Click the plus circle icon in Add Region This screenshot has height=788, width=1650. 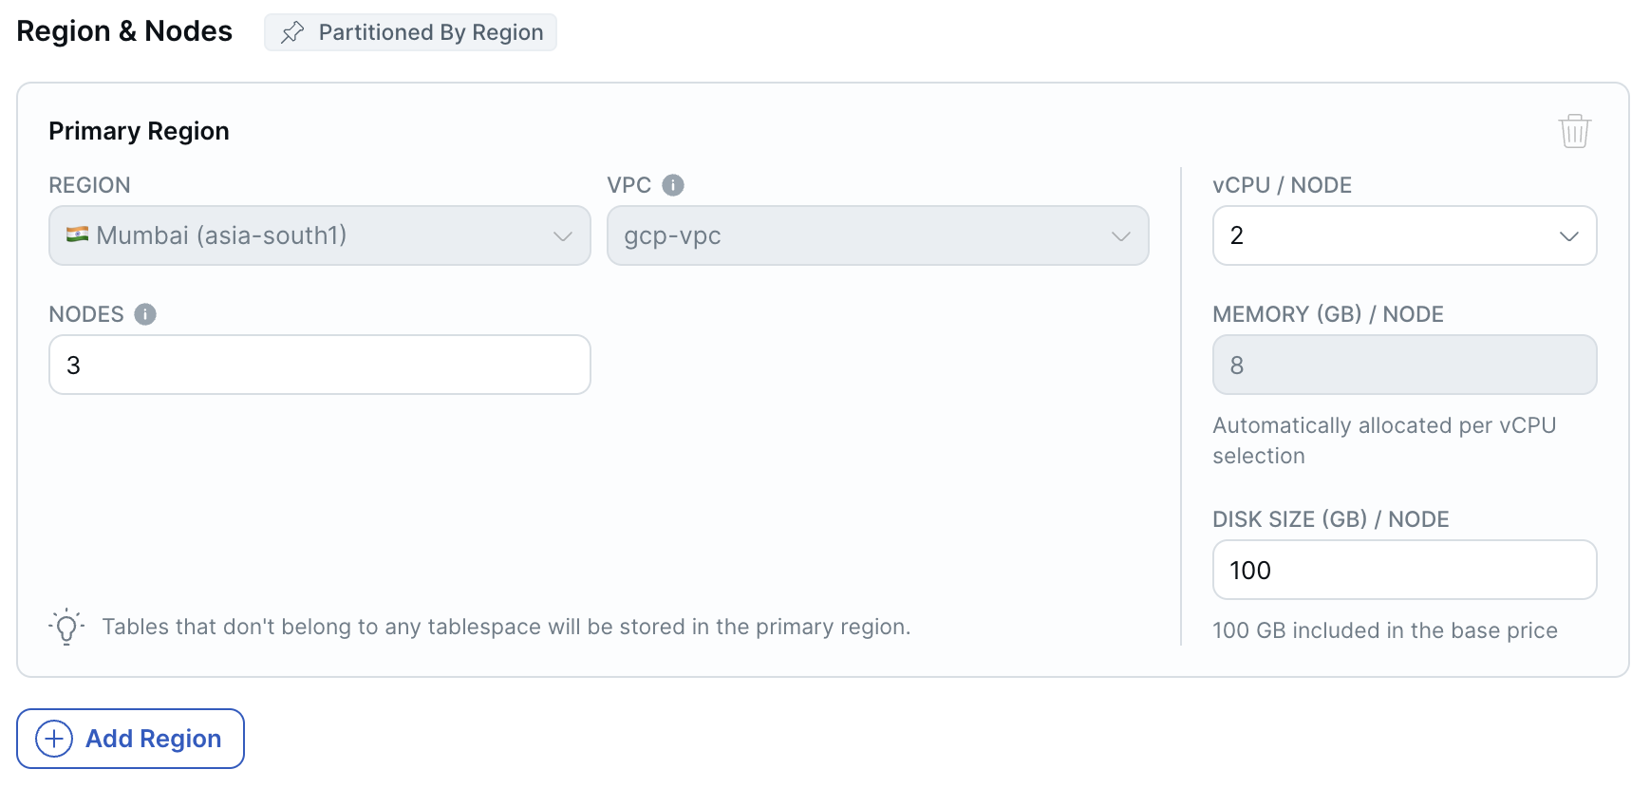pyautogui.click(x=54, y=739)
